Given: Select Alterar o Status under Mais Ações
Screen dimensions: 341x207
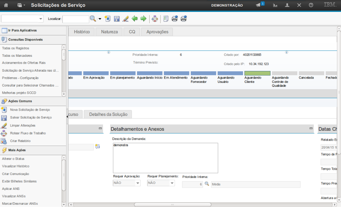Looking at the screenshot, I should [x=13, y=159].
